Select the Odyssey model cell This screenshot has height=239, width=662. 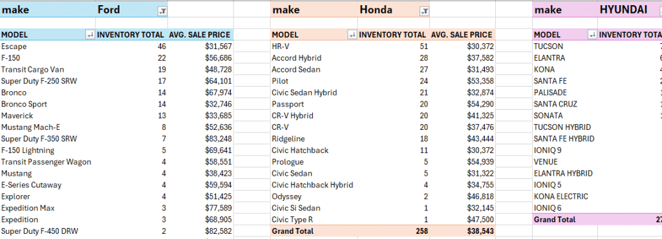pos(314,196)
